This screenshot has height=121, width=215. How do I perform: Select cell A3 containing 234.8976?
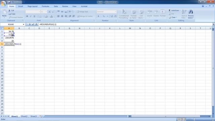[x=9, y=38]
